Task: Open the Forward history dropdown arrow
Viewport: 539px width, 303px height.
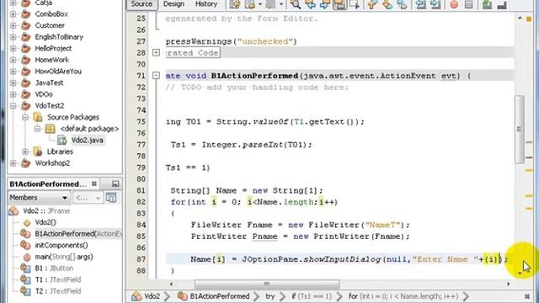Action: tap(281, 4)
